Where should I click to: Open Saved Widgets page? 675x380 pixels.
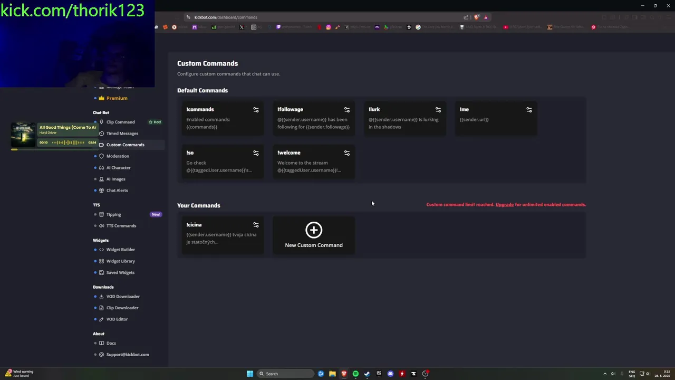120,273
